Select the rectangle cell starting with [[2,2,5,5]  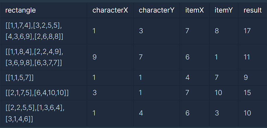pyautogui.click(x=44, y=113)
